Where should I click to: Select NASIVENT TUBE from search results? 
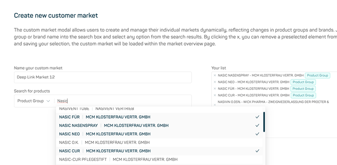159,109
